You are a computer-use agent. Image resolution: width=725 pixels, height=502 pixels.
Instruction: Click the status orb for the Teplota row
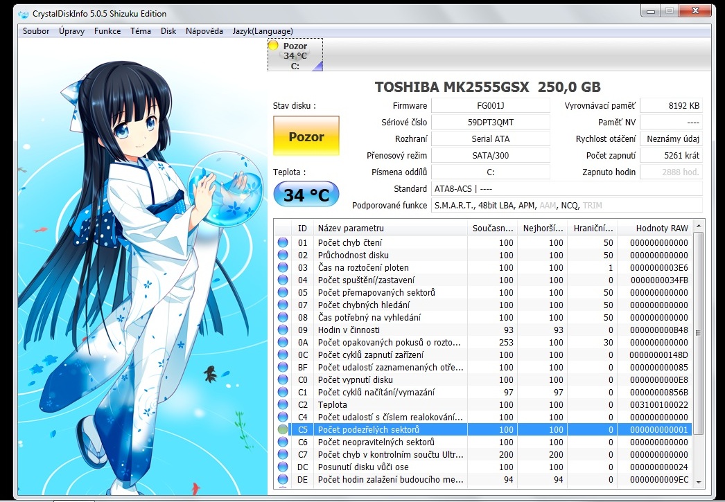pos(283,404)
